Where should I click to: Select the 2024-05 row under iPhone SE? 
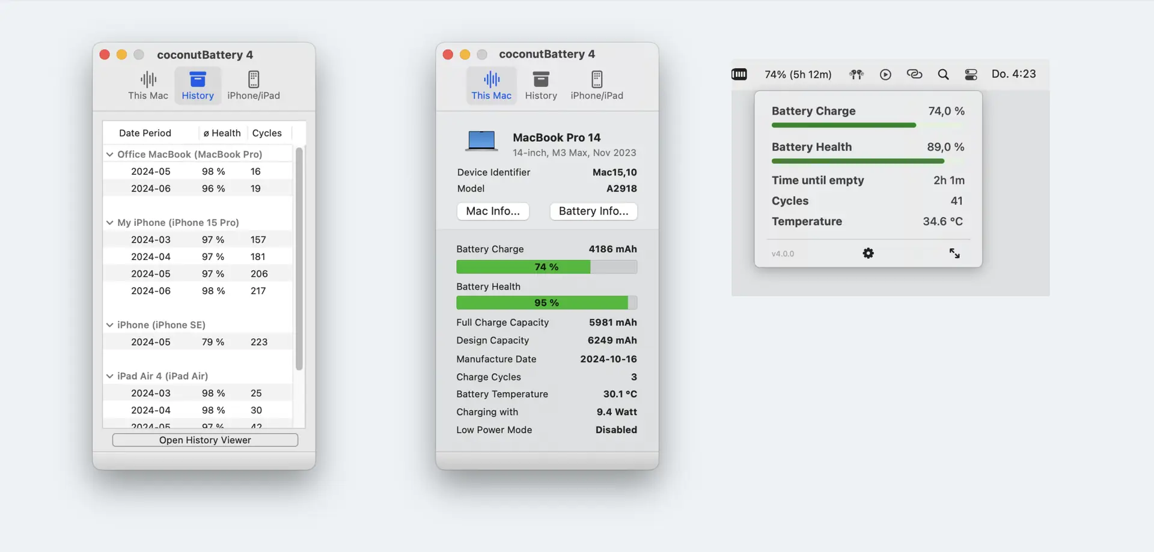coord(198,342)
